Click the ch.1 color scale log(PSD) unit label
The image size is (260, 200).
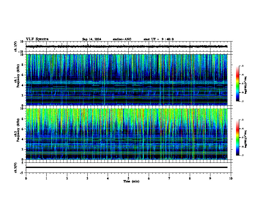(246, 85)
